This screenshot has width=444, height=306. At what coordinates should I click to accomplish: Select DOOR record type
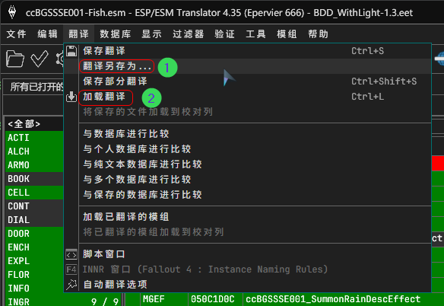point(34,234)
